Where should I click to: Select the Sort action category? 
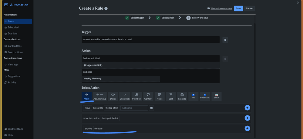pyautogui.click(x=171, y=96)
